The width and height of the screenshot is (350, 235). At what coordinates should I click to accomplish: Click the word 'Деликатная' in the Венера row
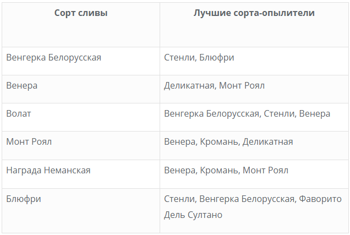tap(189, 86)
